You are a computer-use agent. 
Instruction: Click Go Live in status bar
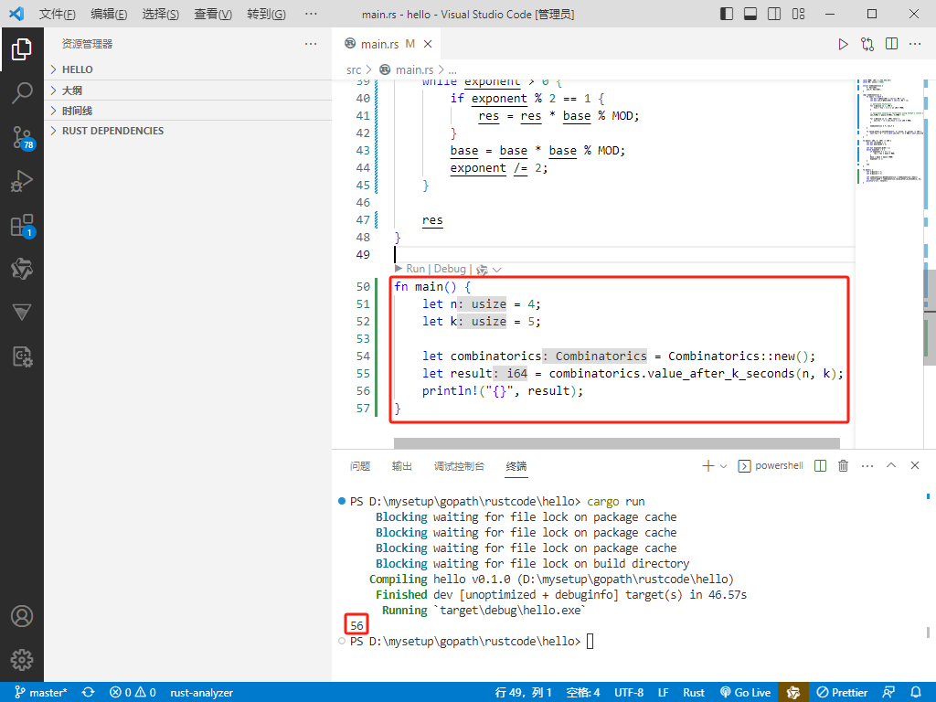746,693
